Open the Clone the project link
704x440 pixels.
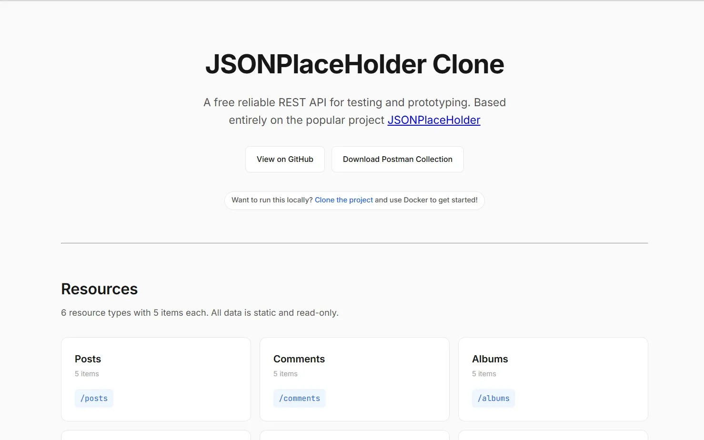(x=344, y=200)
